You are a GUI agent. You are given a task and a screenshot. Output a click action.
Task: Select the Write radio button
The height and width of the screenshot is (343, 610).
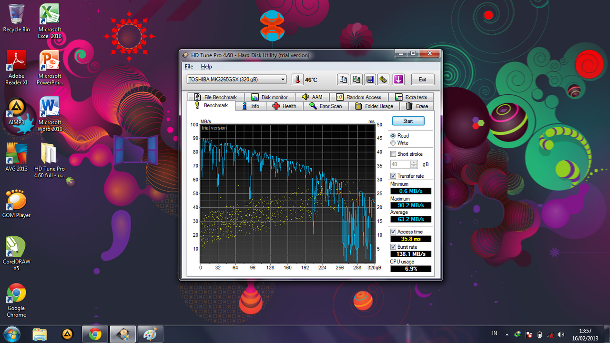pyautogui.click(x=393, y=143)
